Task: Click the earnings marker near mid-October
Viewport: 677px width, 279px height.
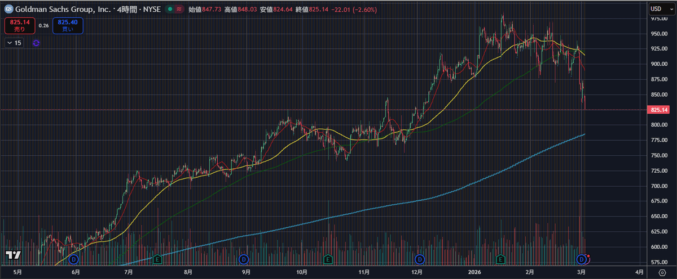Action: tap(328, 259)
